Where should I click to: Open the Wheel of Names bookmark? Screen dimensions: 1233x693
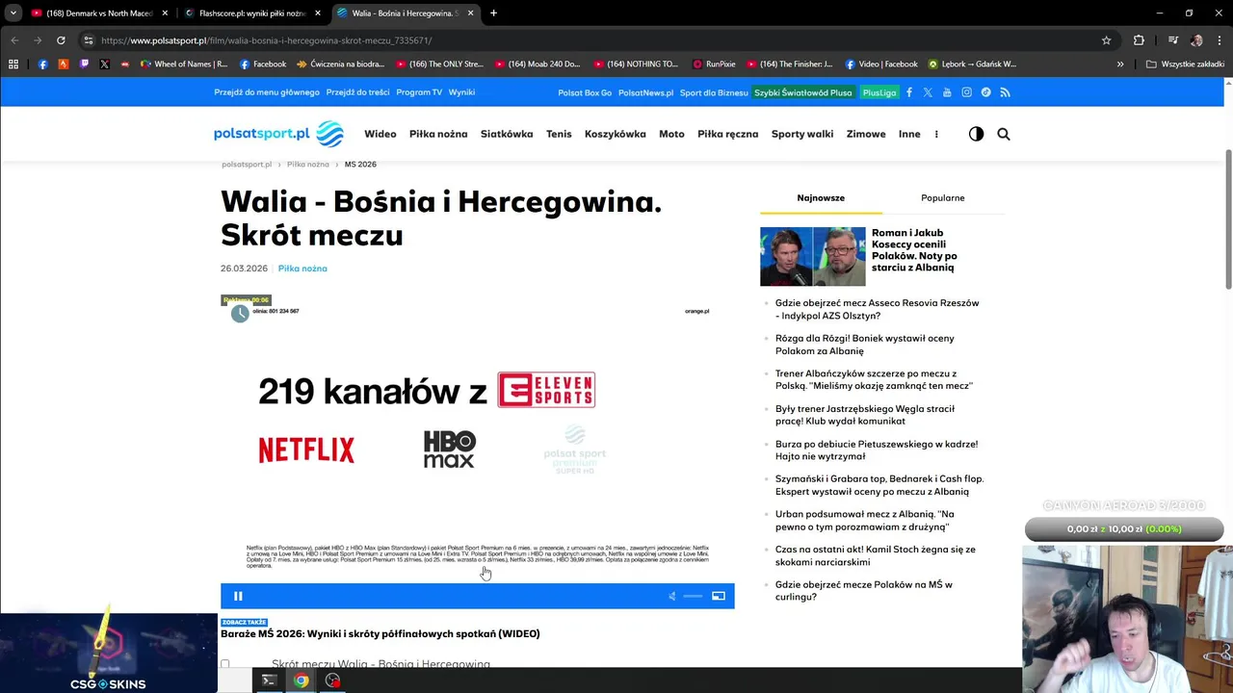coord(184,64)
